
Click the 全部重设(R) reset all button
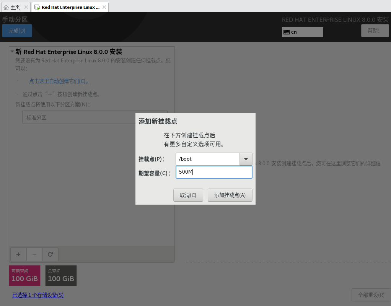(371, 295)
